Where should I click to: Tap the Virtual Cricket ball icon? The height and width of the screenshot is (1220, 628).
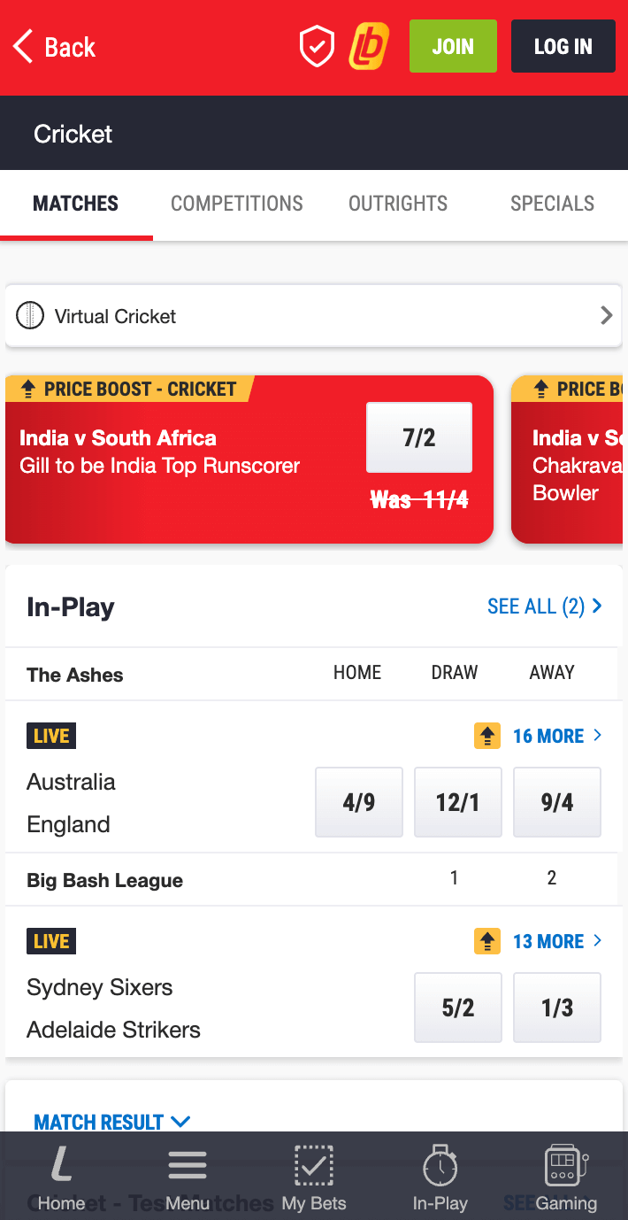[30, 316]
